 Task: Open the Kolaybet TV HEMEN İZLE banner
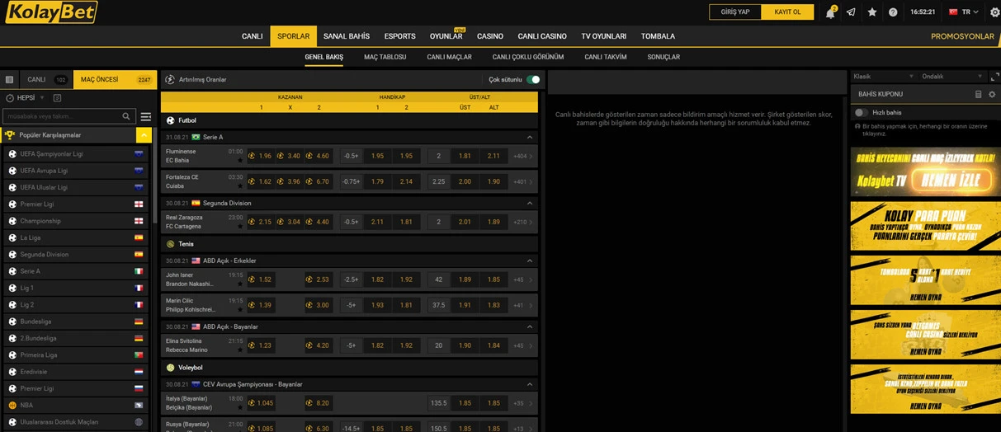point(925,171)
